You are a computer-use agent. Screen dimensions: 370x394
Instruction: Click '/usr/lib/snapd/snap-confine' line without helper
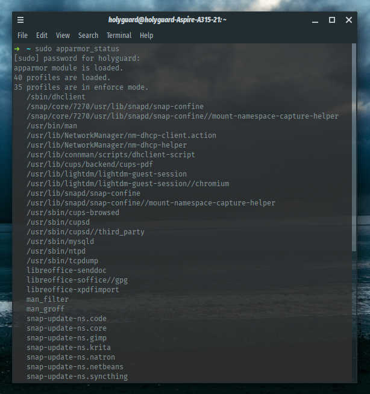(x=83, y=193)
